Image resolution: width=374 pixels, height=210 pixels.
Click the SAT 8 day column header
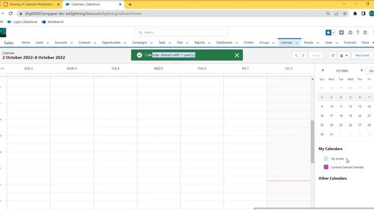tap(289, 69)
